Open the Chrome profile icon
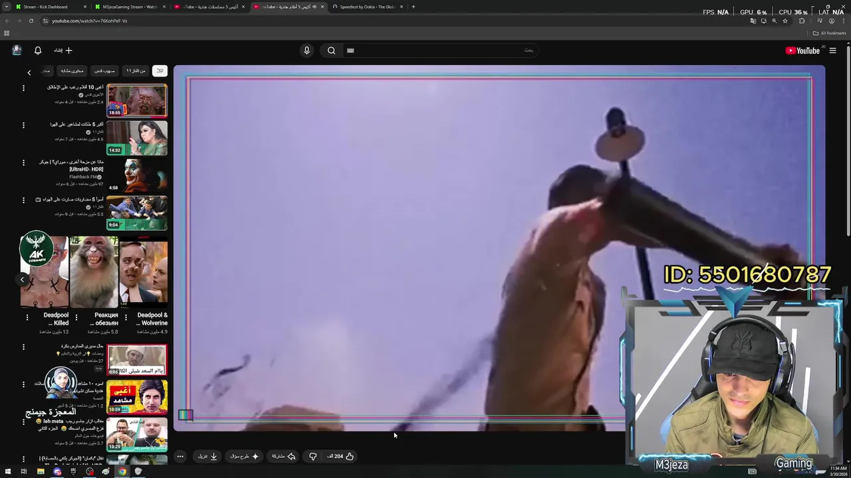The image size is (851, 478). pyautogui.click(x=831, y=21)
